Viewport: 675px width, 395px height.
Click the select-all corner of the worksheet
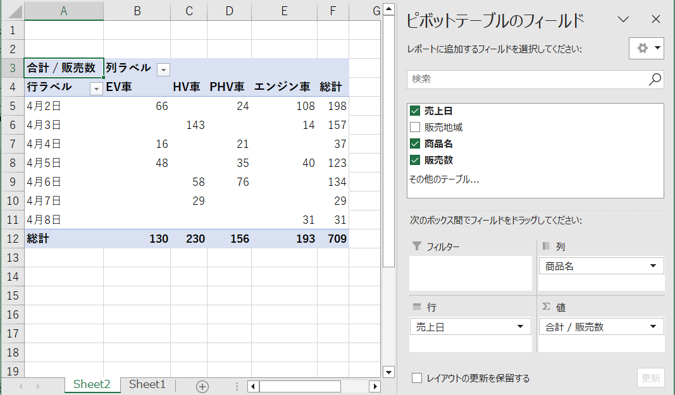[x=13, y=11]
